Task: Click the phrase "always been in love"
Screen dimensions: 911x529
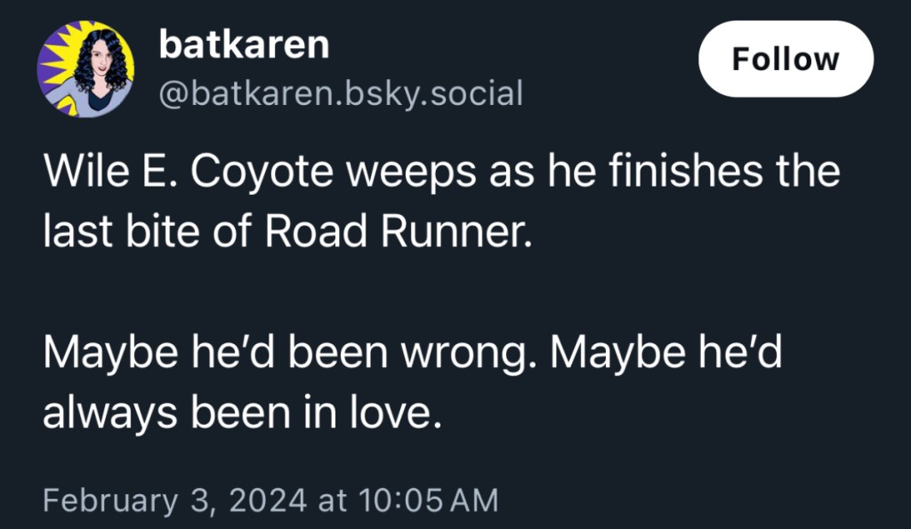Action: (241, 413)
